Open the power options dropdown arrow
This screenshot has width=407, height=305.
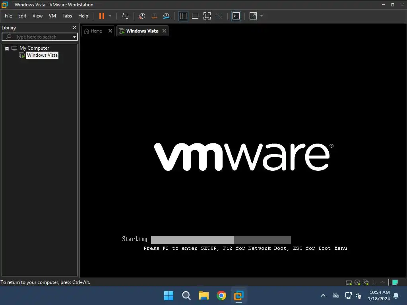click(x=110, y=16)
